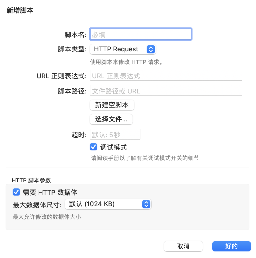Click the URL 正则表达式 label text
Viewport: 256px width, 258px height.
coord(62,76)
